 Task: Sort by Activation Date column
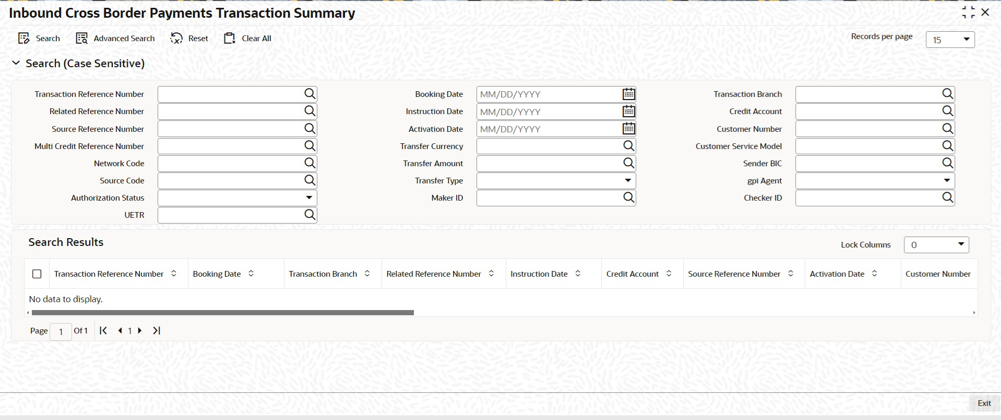click(x=875, y=274)
